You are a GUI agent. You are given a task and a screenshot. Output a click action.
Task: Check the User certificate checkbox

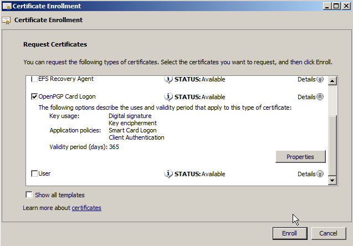[x=34, y=173]
